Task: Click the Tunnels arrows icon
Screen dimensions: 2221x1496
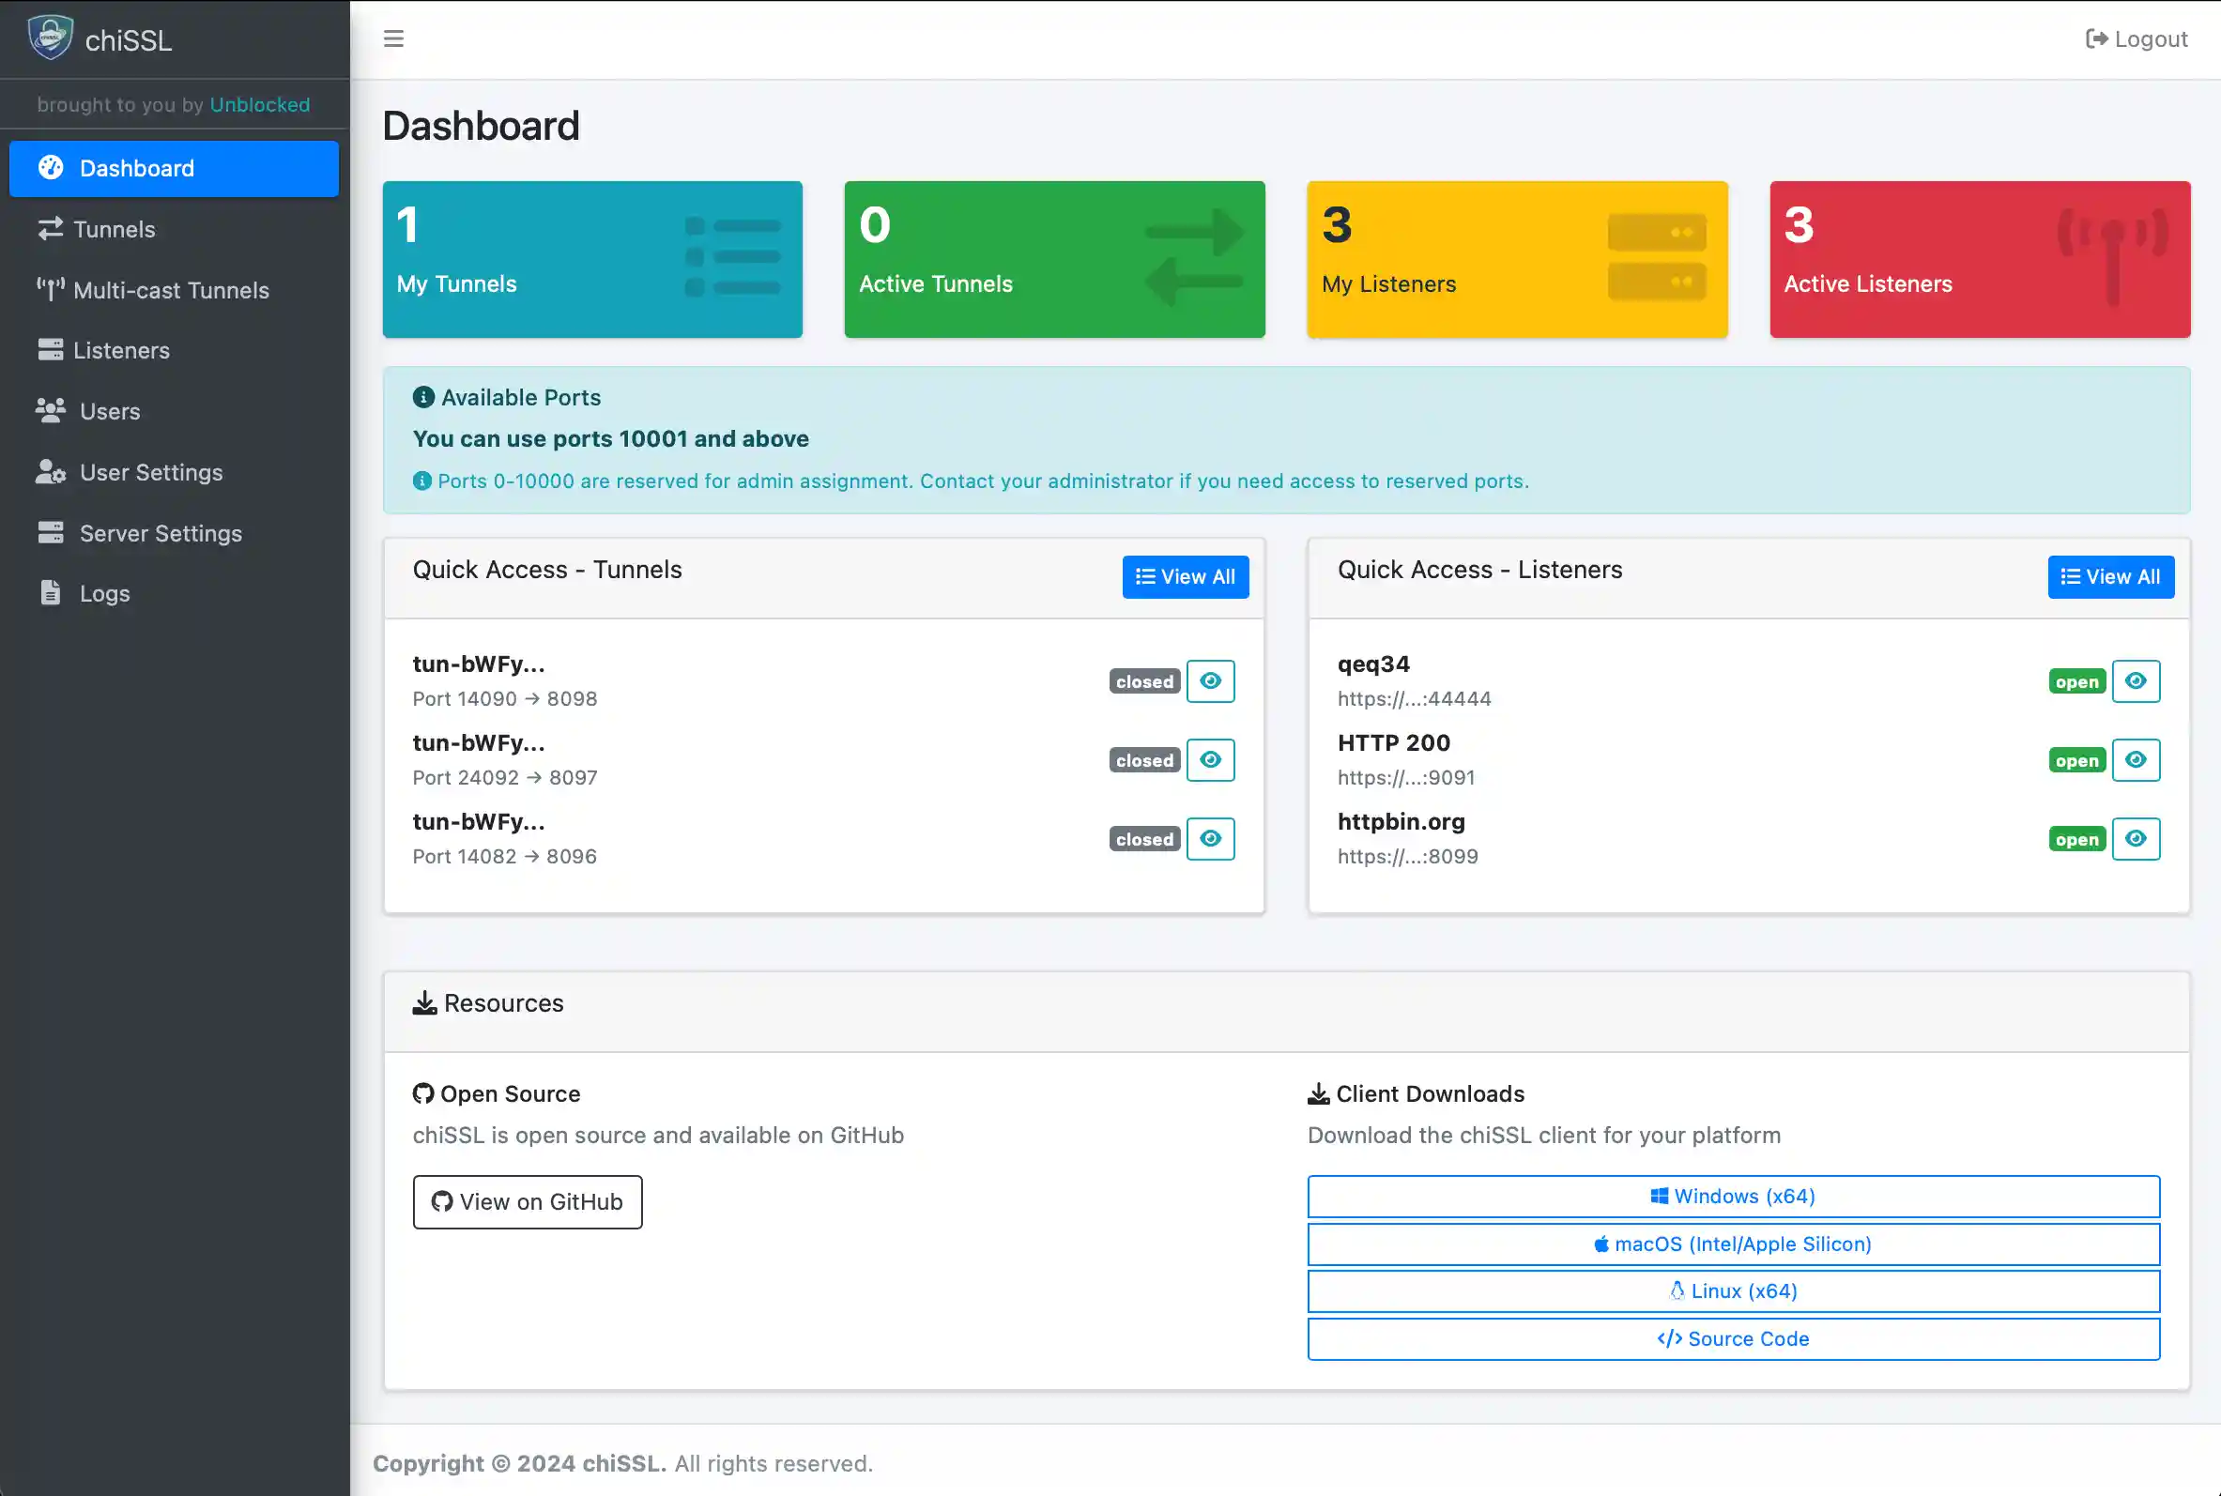Action: (51, 229)
